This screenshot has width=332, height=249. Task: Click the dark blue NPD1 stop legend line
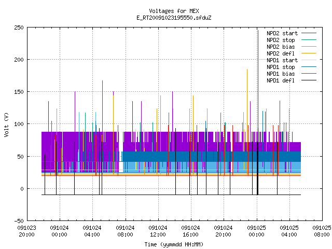[309, 67]
